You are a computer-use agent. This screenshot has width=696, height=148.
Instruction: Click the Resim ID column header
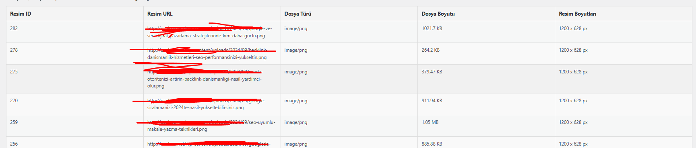[x=21, y=14]
